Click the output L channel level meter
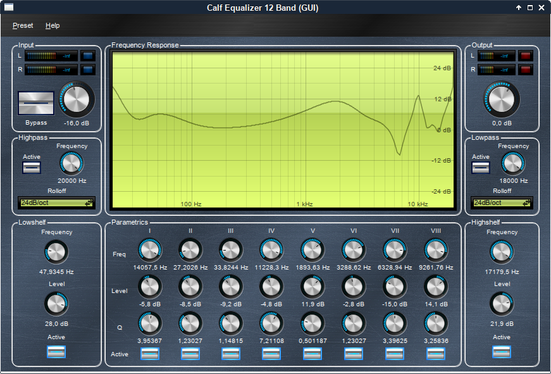Viewport: 551px width, 374px height. click(x=496, y=56)
